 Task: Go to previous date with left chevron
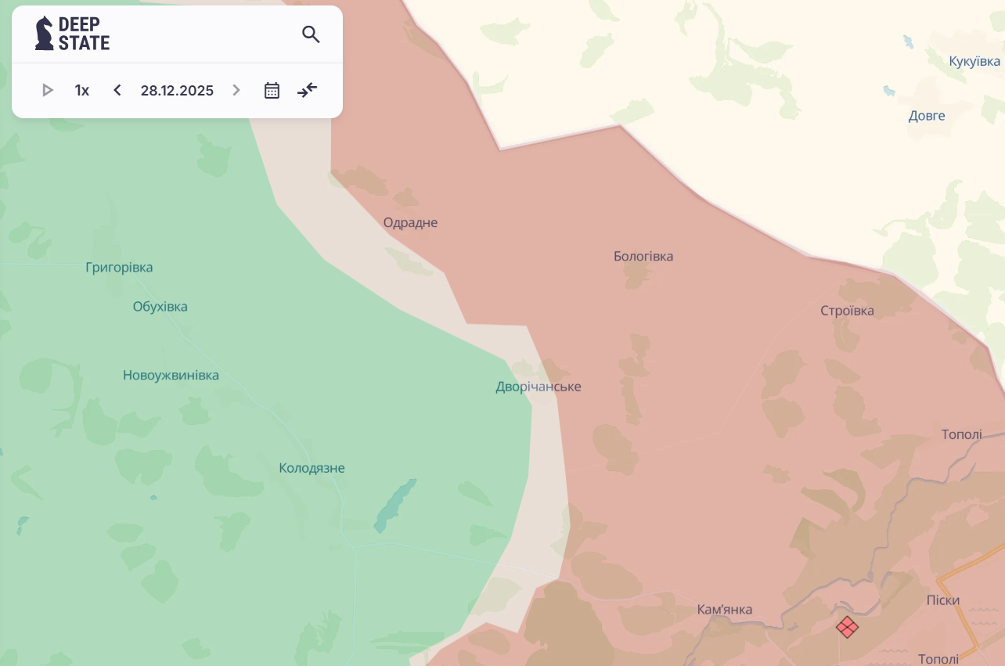click(117, 90)
